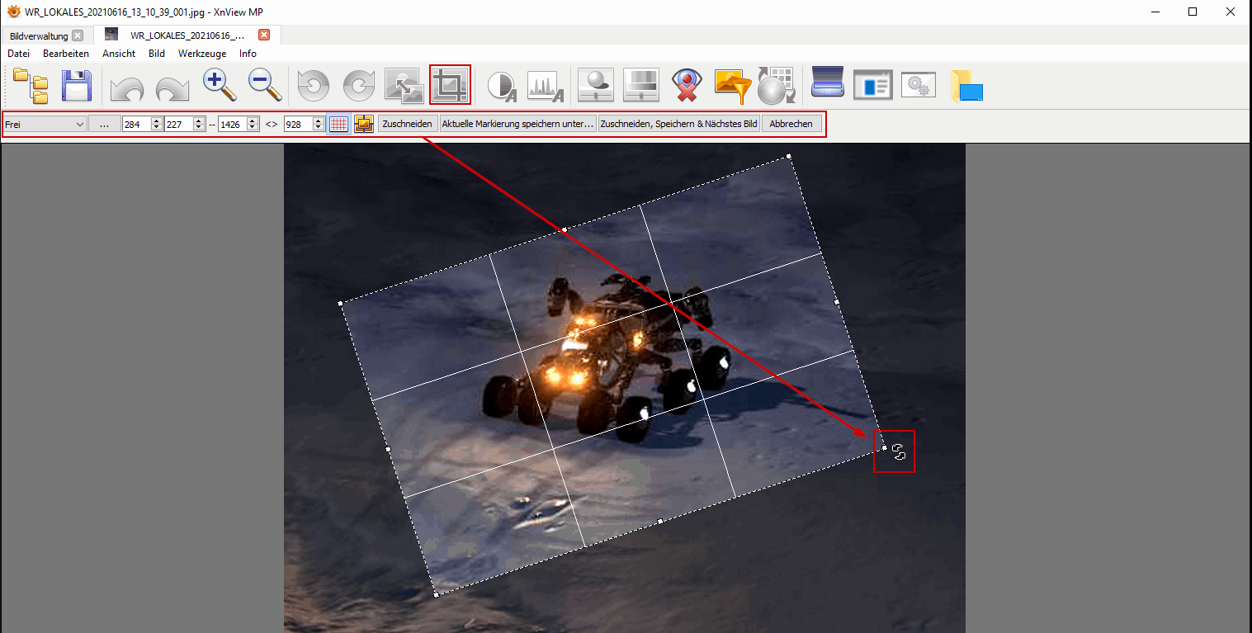Image resolution: width=1252 pixels, height=633 pixels.
Task: Open the Info menu
Action: point(248,54)
